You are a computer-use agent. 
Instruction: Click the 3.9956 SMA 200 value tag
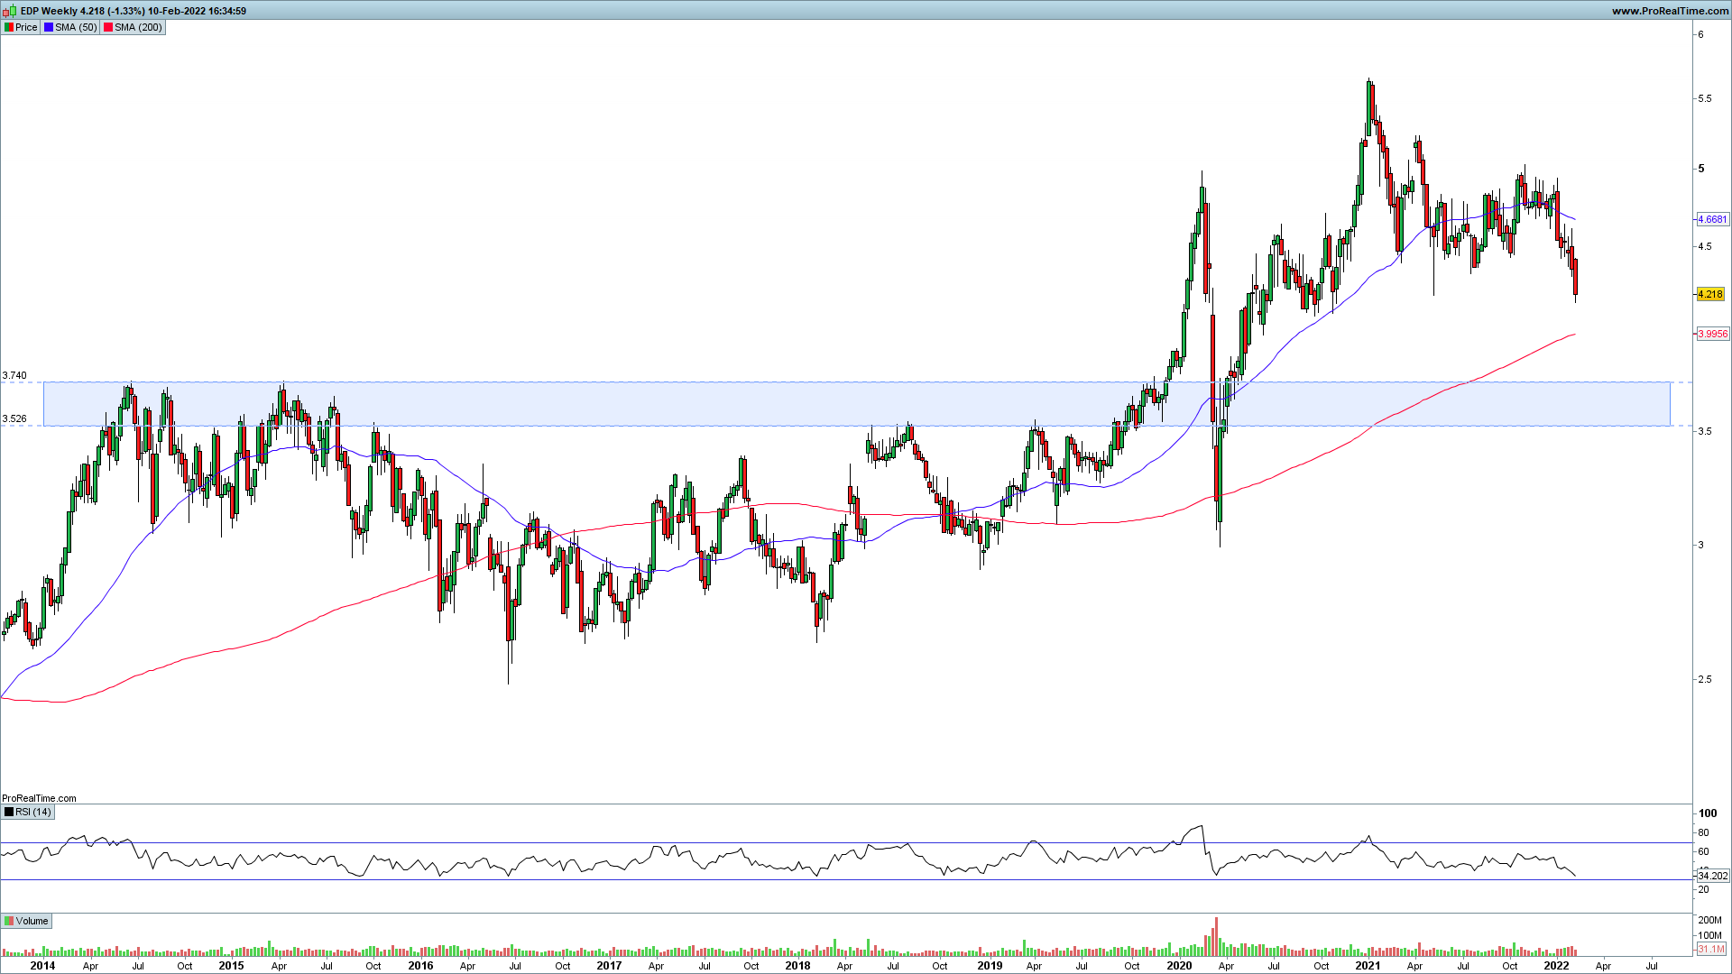(x=1712, y=334)
